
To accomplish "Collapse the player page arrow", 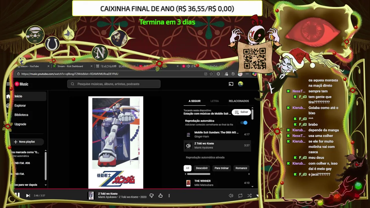I will point(257,196).
